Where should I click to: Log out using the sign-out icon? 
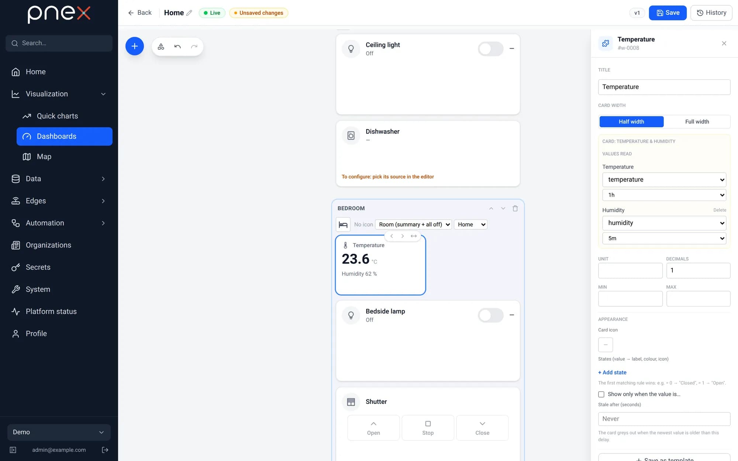tap(105, 450)
